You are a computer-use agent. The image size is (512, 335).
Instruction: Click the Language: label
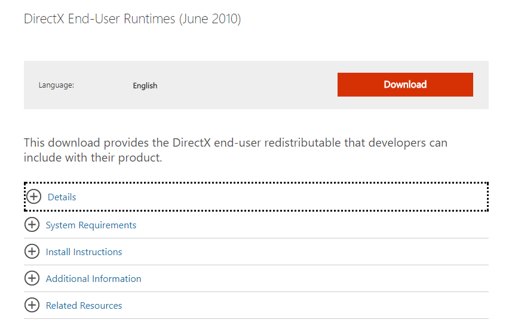pyautogui.click(x=56, y=85)
